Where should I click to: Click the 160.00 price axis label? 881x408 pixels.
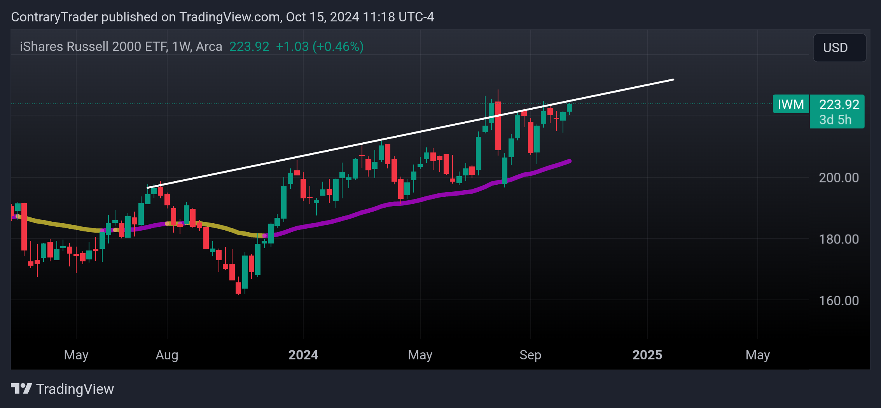(839, 301)
